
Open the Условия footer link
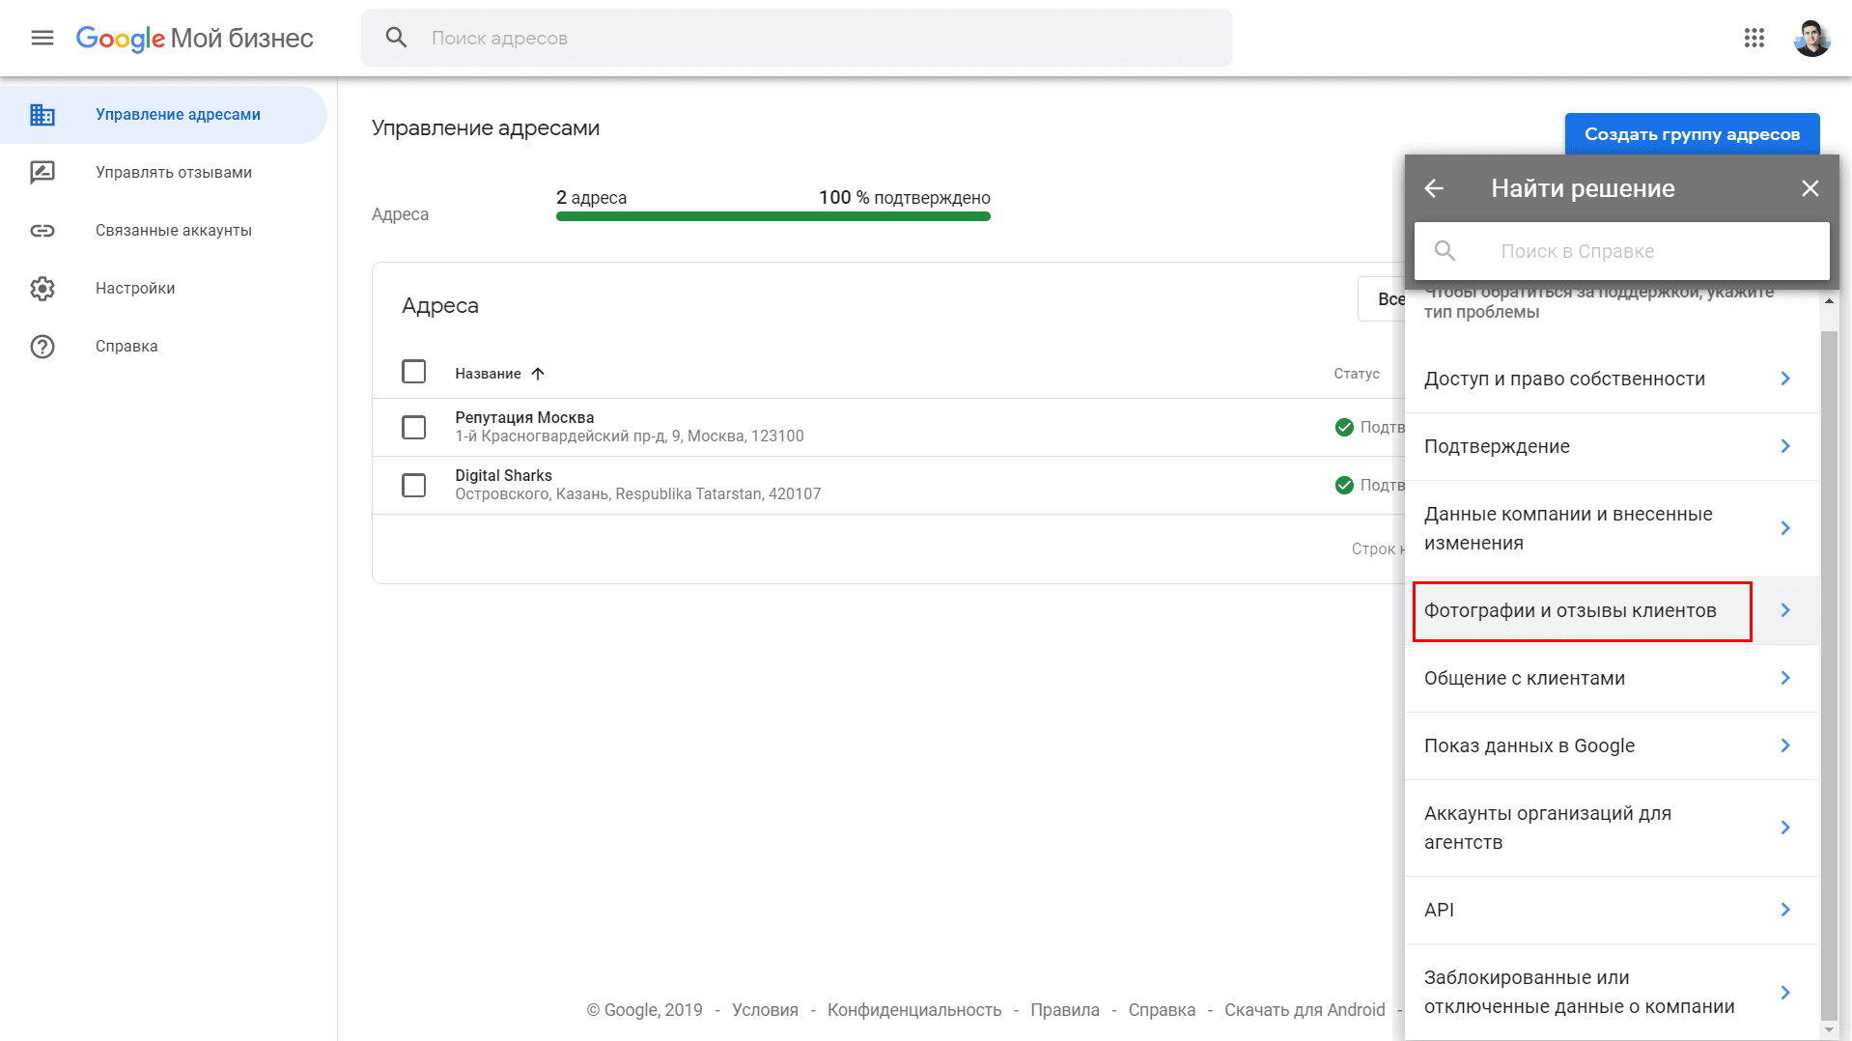(x=765, y=1010)
